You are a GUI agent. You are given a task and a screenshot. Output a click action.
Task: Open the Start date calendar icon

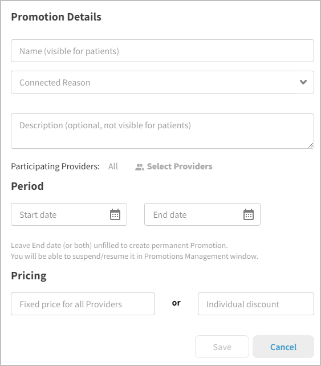pyautogui.click(x=115, y=214)
